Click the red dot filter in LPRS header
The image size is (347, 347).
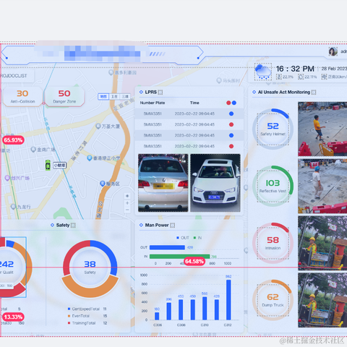coord(228,103)
